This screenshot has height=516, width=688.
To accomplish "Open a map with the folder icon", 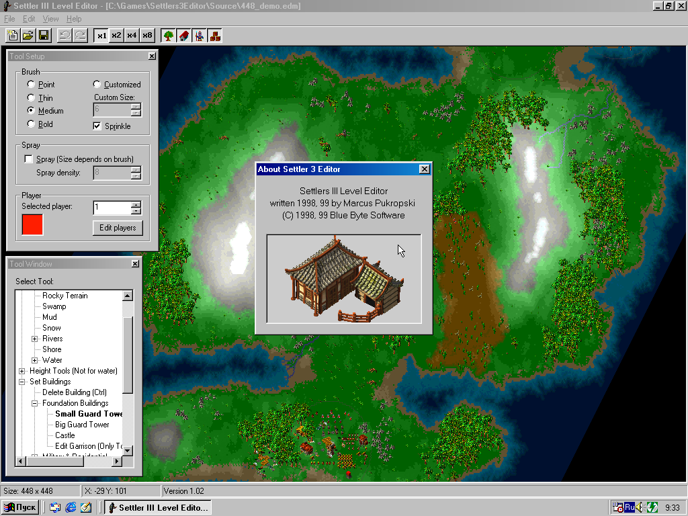I will (28, 35).
